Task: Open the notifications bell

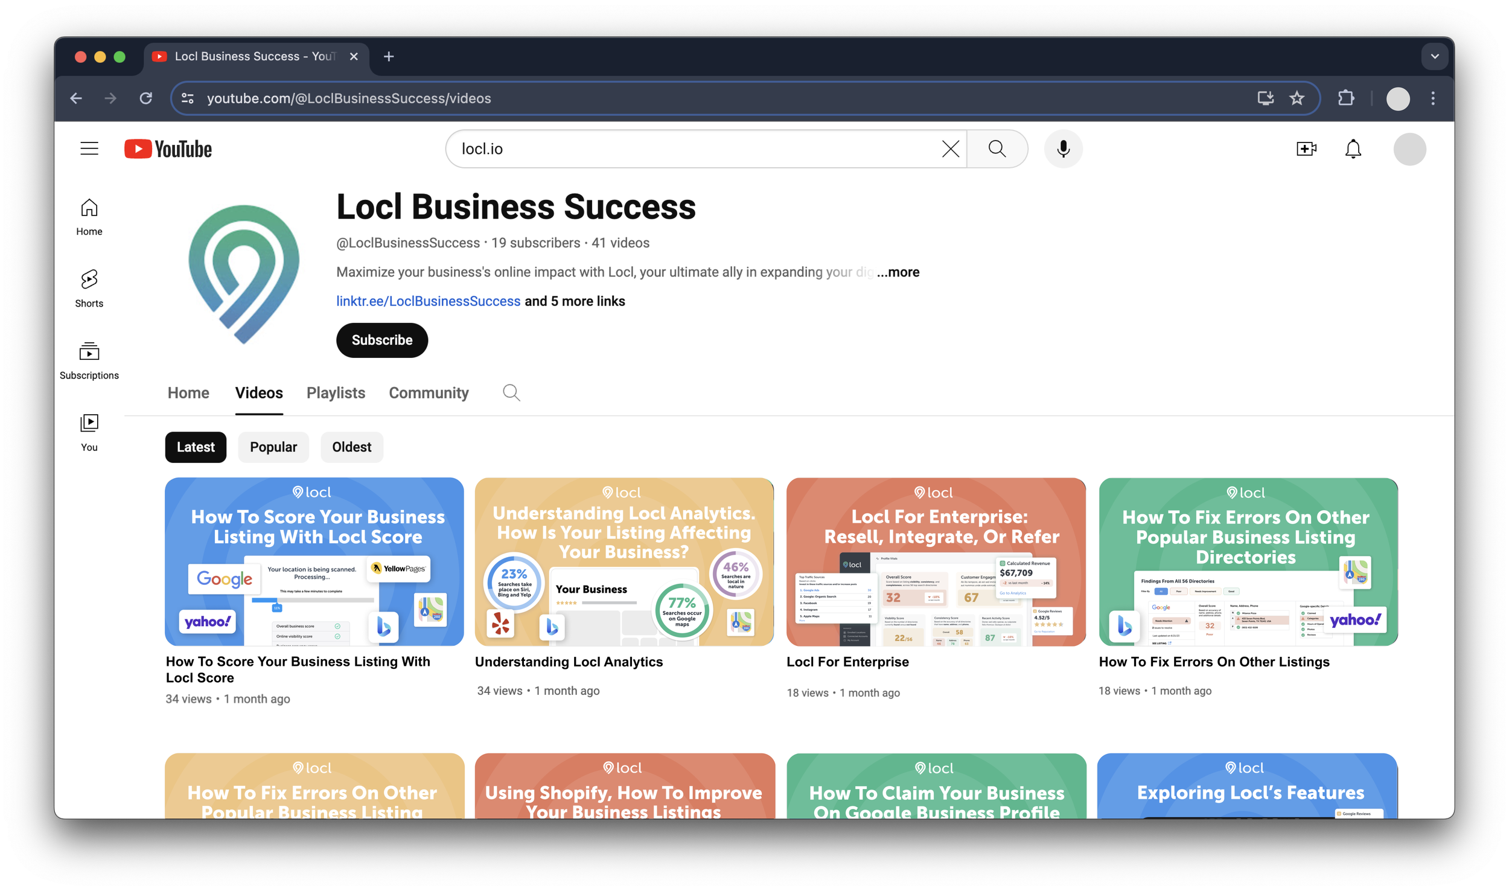Action: tap(1353, 148)
